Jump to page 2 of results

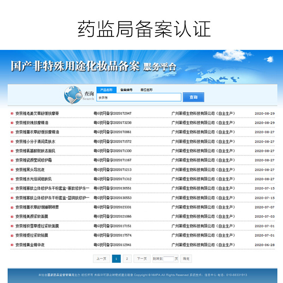(x=127, y=259)
